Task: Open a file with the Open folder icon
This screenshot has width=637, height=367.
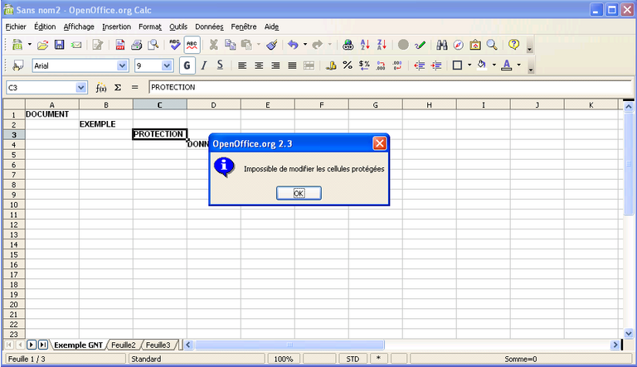Action: (x=42, y=45)
